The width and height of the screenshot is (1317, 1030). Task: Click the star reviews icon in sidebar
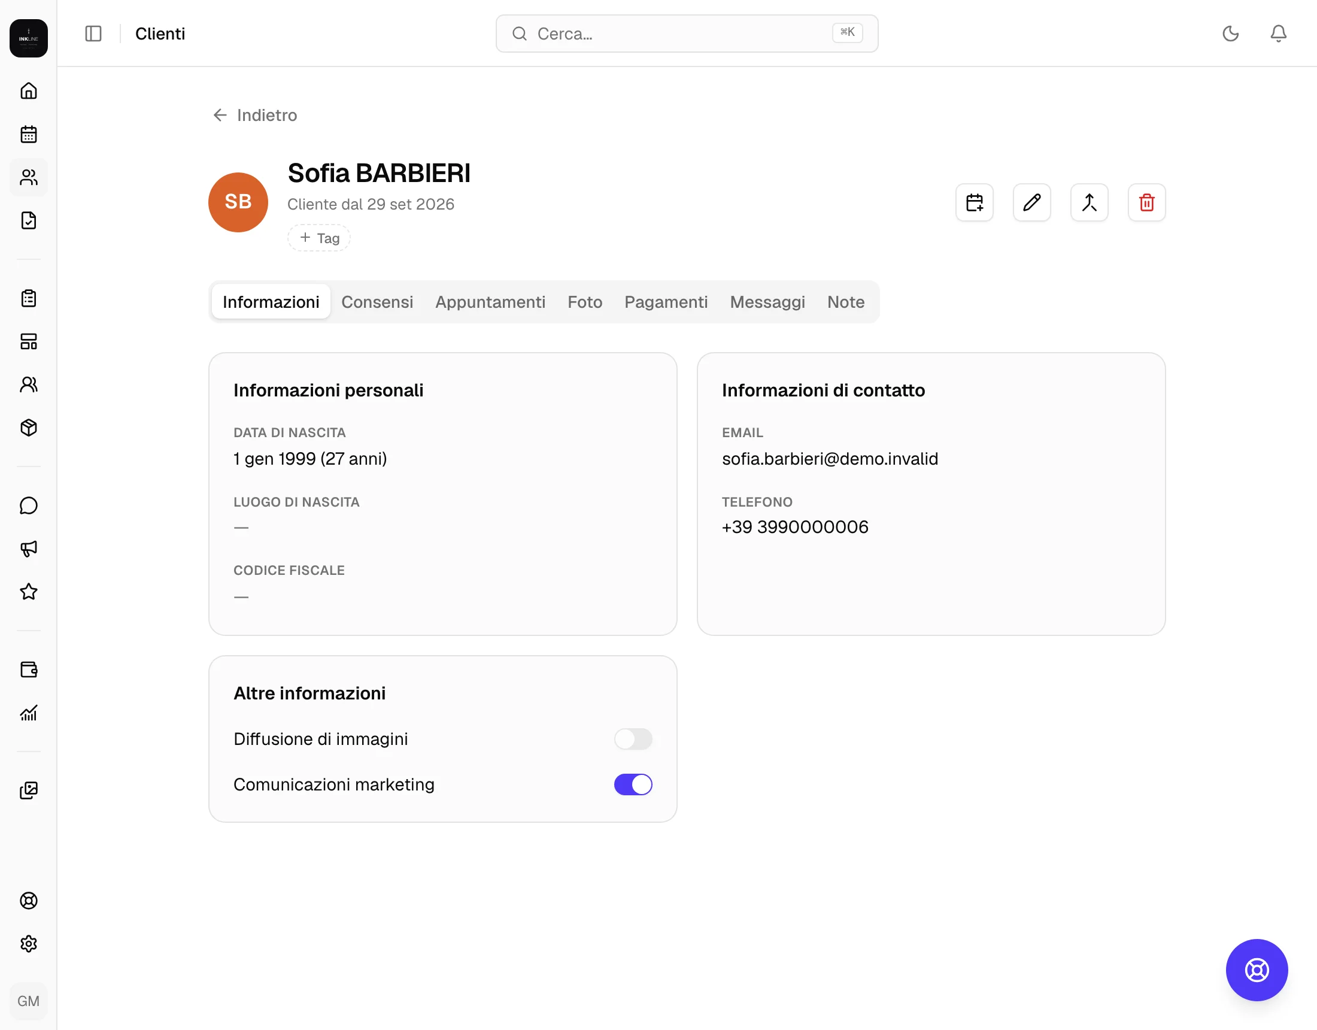[x=28, y=592]
